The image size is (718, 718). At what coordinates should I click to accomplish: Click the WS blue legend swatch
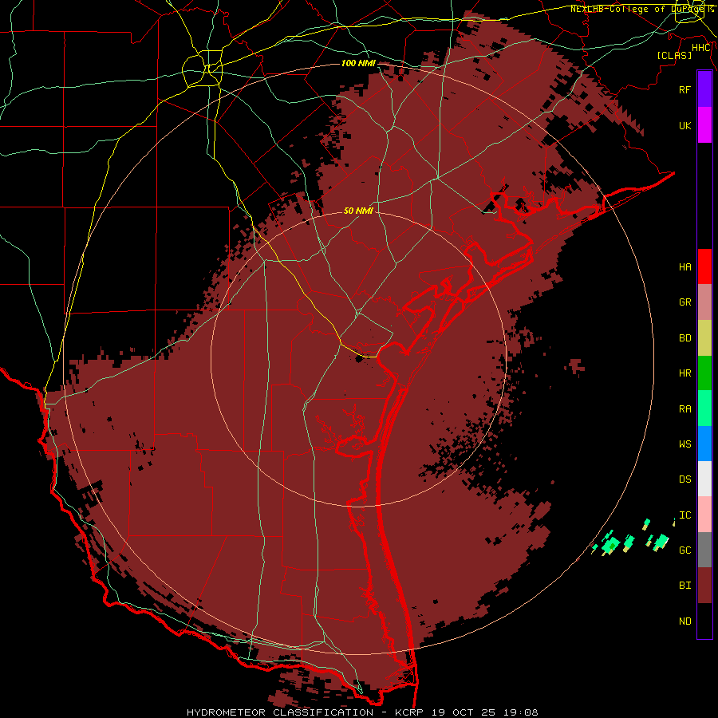(704, 444)
